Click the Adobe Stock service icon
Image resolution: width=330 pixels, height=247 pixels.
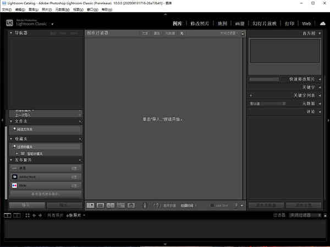point(14,177)
